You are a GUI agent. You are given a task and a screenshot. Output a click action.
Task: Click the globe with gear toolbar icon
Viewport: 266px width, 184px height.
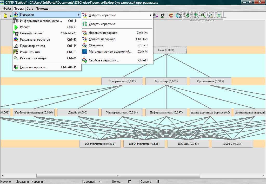(x=210, y=16)
